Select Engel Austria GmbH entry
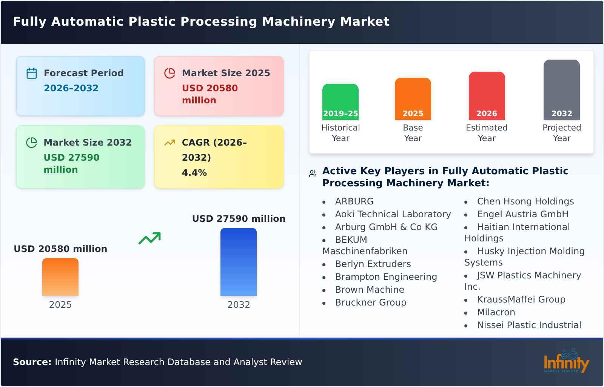This screenshot has width=604, height=387. (522, 214)
